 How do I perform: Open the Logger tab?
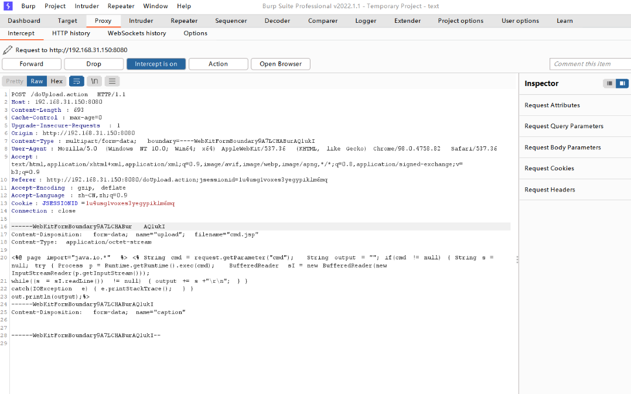[366, 21]
